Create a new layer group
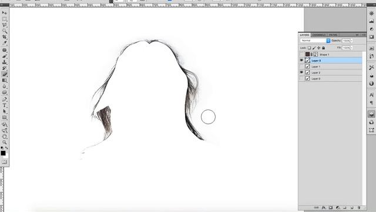This screenshot has width=376, height=212. click(x=345, y=207)
